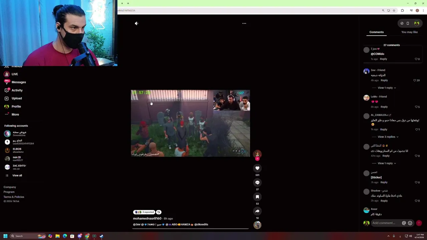The image size is (427, 240).
Task: Open File Explorer from the taskbar
Action: [57, 236]
